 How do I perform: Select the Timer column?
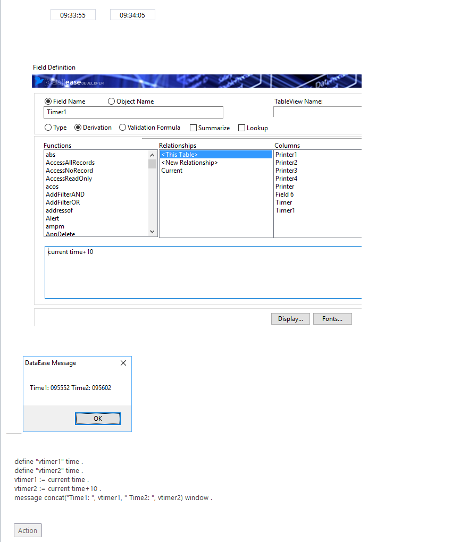pos(283,202)
